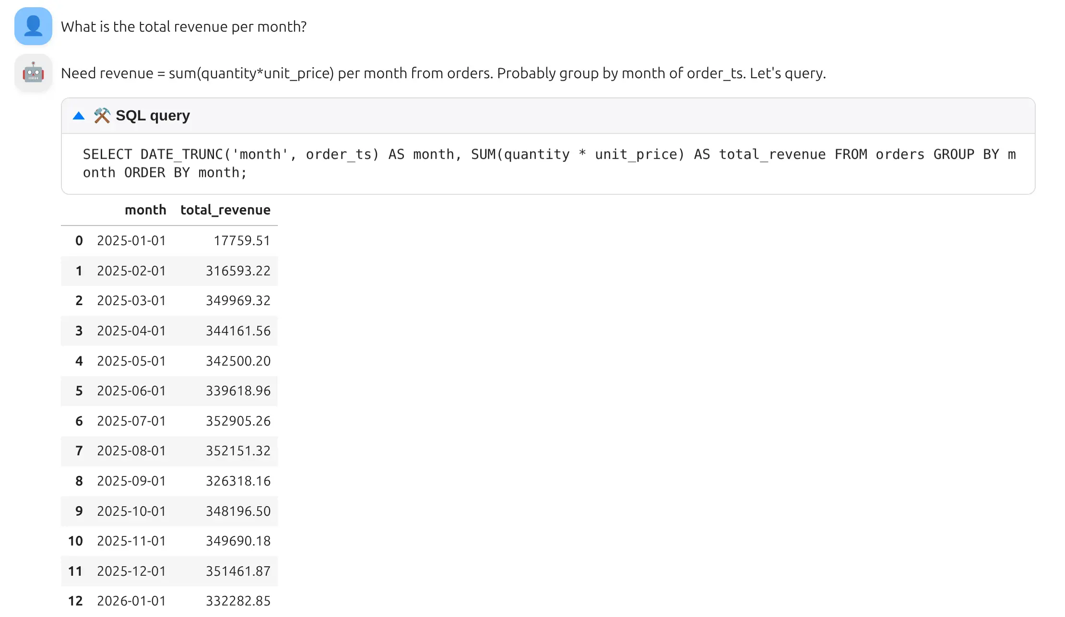Collapse the SQL query panel with blue triangle
1065x617 pixels.
[79, 116]
